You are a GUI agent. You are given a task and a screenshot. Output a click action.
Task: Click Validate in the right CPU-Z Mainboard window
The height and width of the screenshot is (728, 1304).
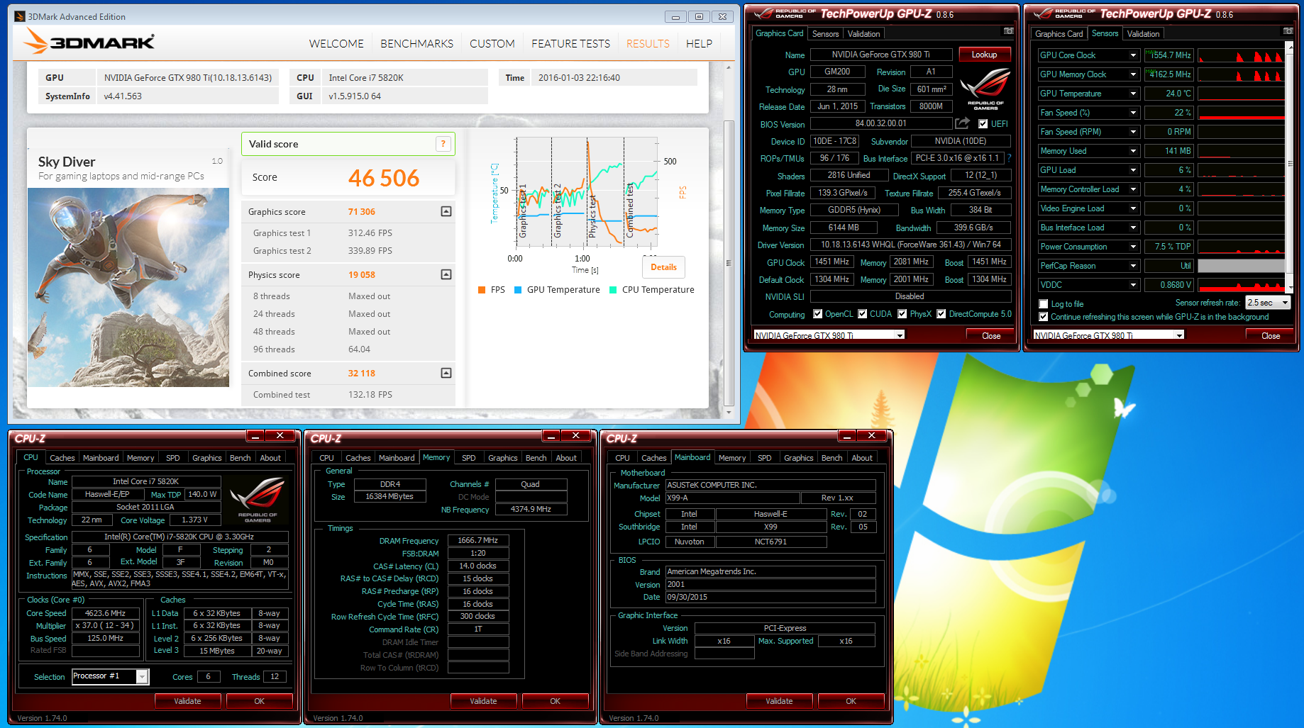pos(779,701)
